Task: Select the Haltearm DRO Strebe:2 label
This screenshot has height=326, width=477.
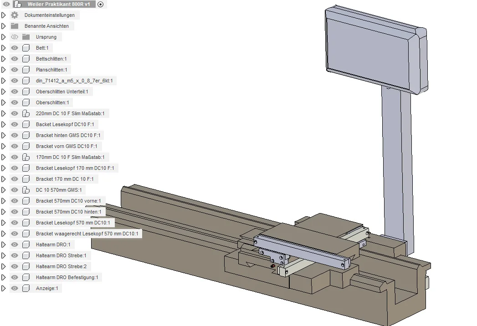Action: click(61, 266)
